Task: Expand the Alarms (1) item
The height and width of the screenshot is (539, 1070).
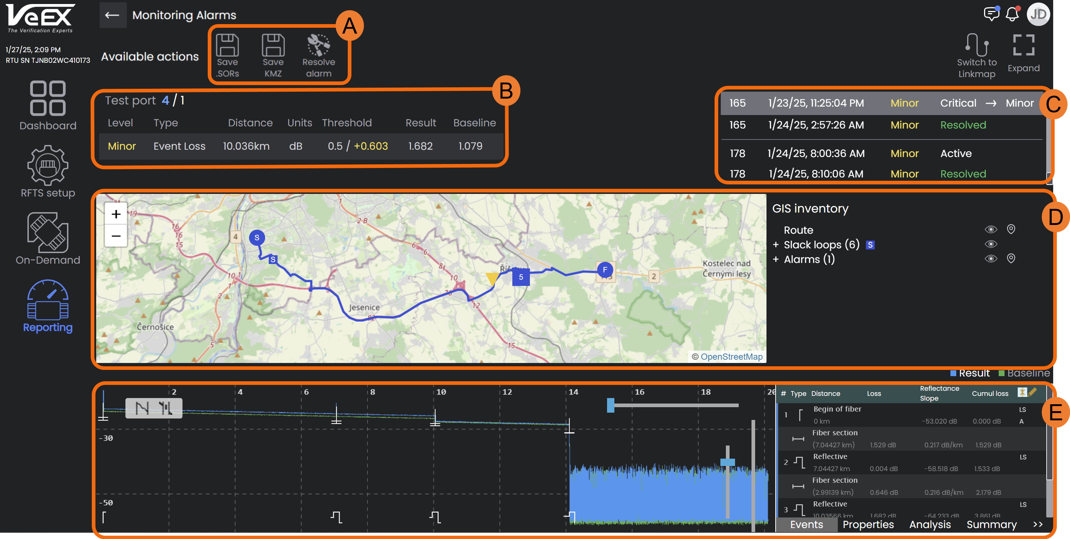Action: 776,259
